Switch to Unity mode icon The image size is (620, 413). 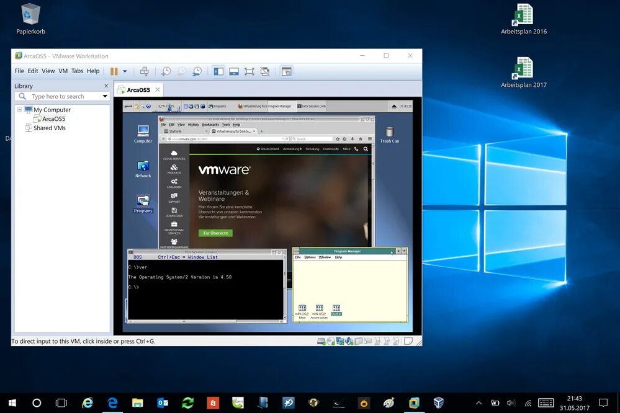coord(265,71)
